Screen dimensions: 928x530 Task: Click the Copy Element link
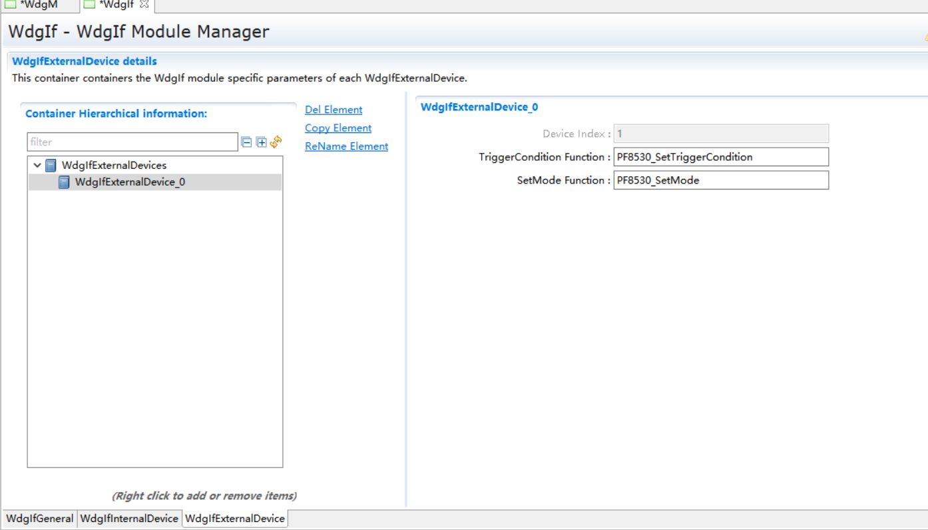tap(338, 128)
